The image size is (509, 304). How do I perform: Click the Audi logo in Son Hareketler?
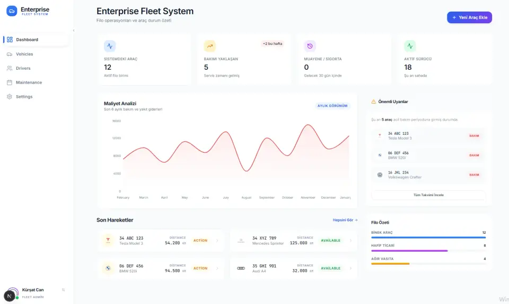coord(241,269)
